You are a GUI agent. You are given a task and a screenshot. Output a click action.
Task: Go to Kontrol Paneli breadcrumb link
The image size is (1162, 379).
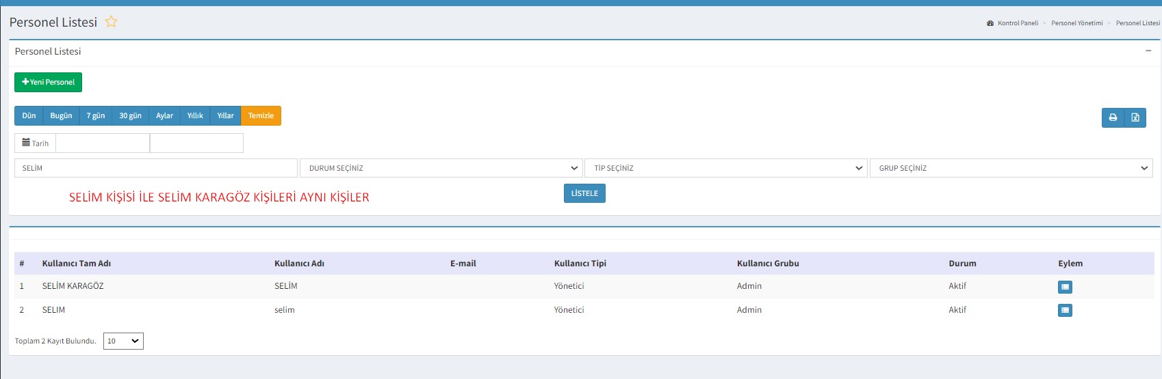(x=1017, y=23)
